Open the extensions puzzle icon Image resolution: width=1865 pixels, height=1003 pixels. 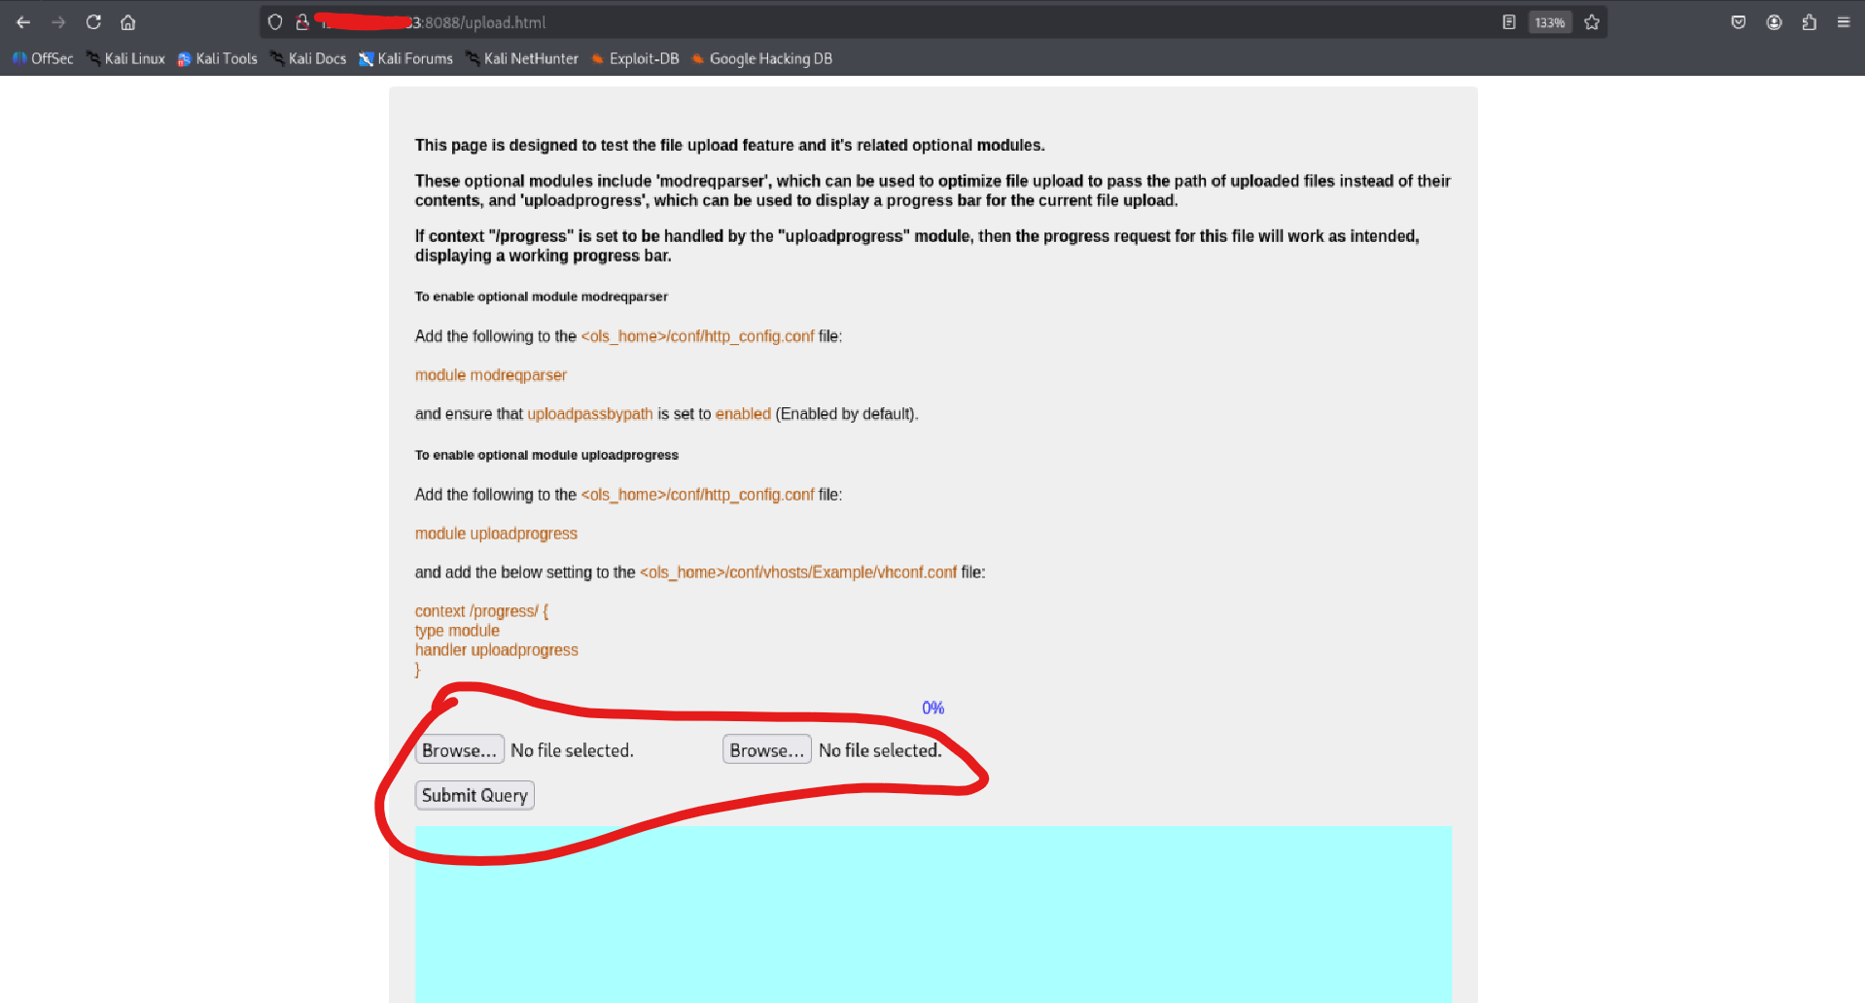(1810, 22)
